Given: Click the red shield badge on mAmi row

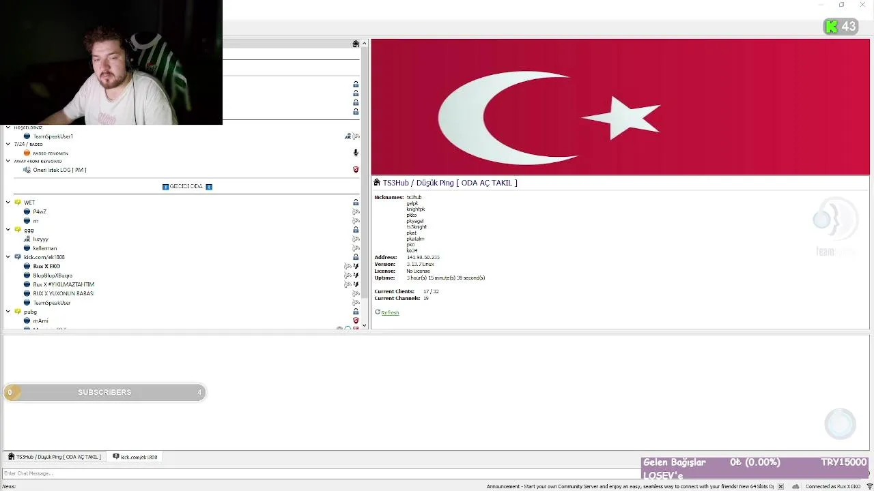Looking at the screenshot, I should 356,321.
